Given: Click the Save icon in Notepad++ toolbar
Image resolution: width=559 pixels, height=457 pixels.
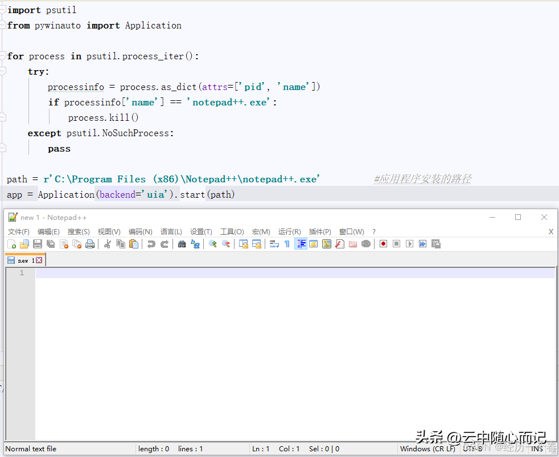Looking at the screenshot, I should coord(38,244).
